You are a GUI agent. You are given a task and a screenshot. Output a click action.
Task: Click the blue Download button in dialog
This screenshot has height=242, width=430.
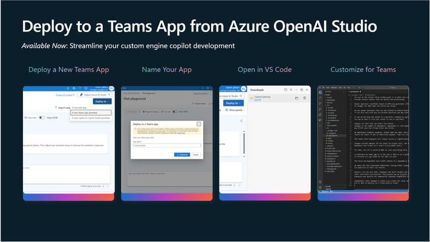(x=182, y=155)
